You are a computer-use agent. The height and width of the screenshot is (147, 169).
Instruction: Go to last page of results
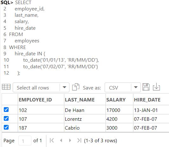pyautogui.click(x=79, y=140)
